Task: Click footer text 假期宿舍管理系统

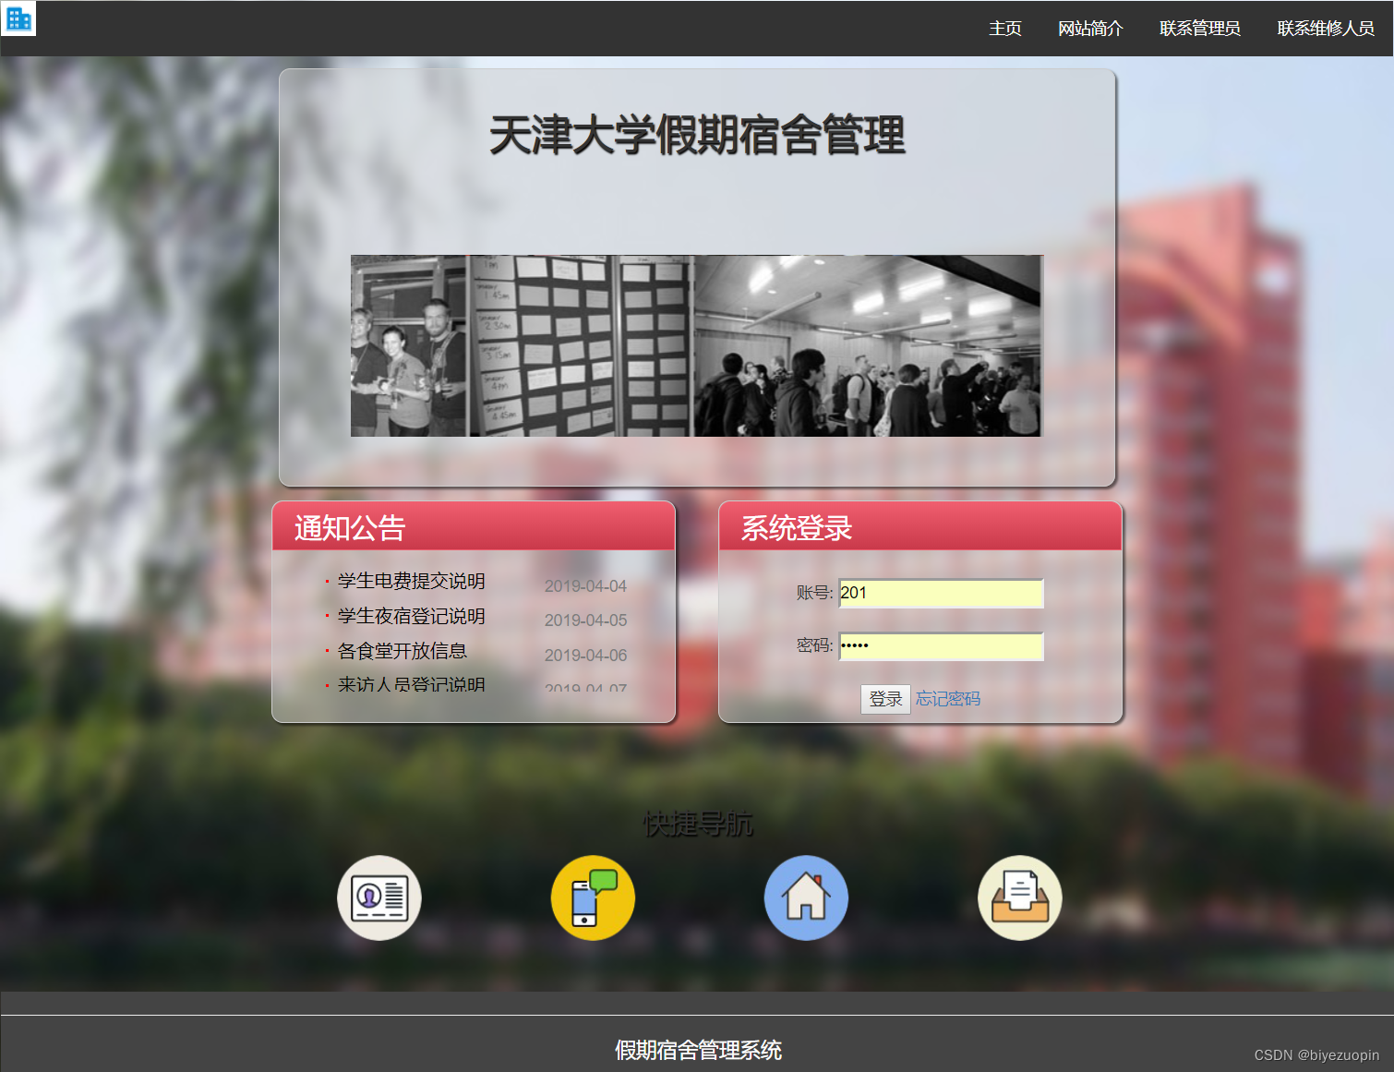Action: point(698,1050)
